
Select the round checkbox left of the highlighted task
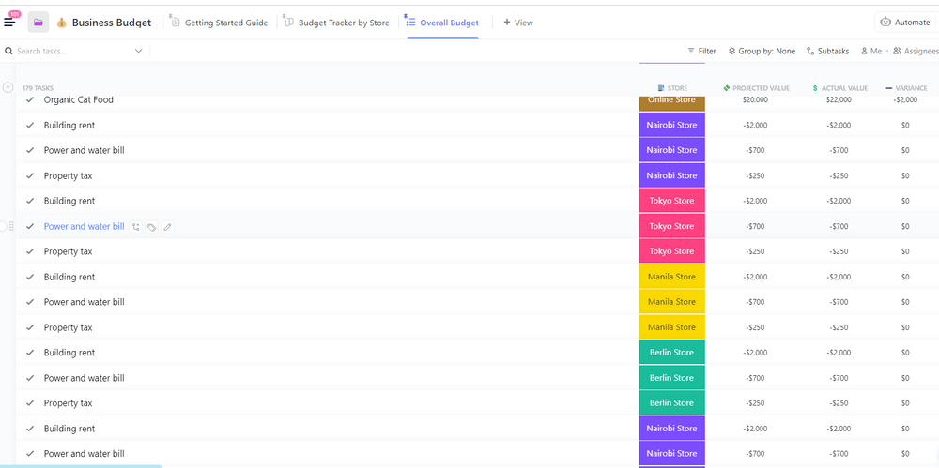coord(3,226)
